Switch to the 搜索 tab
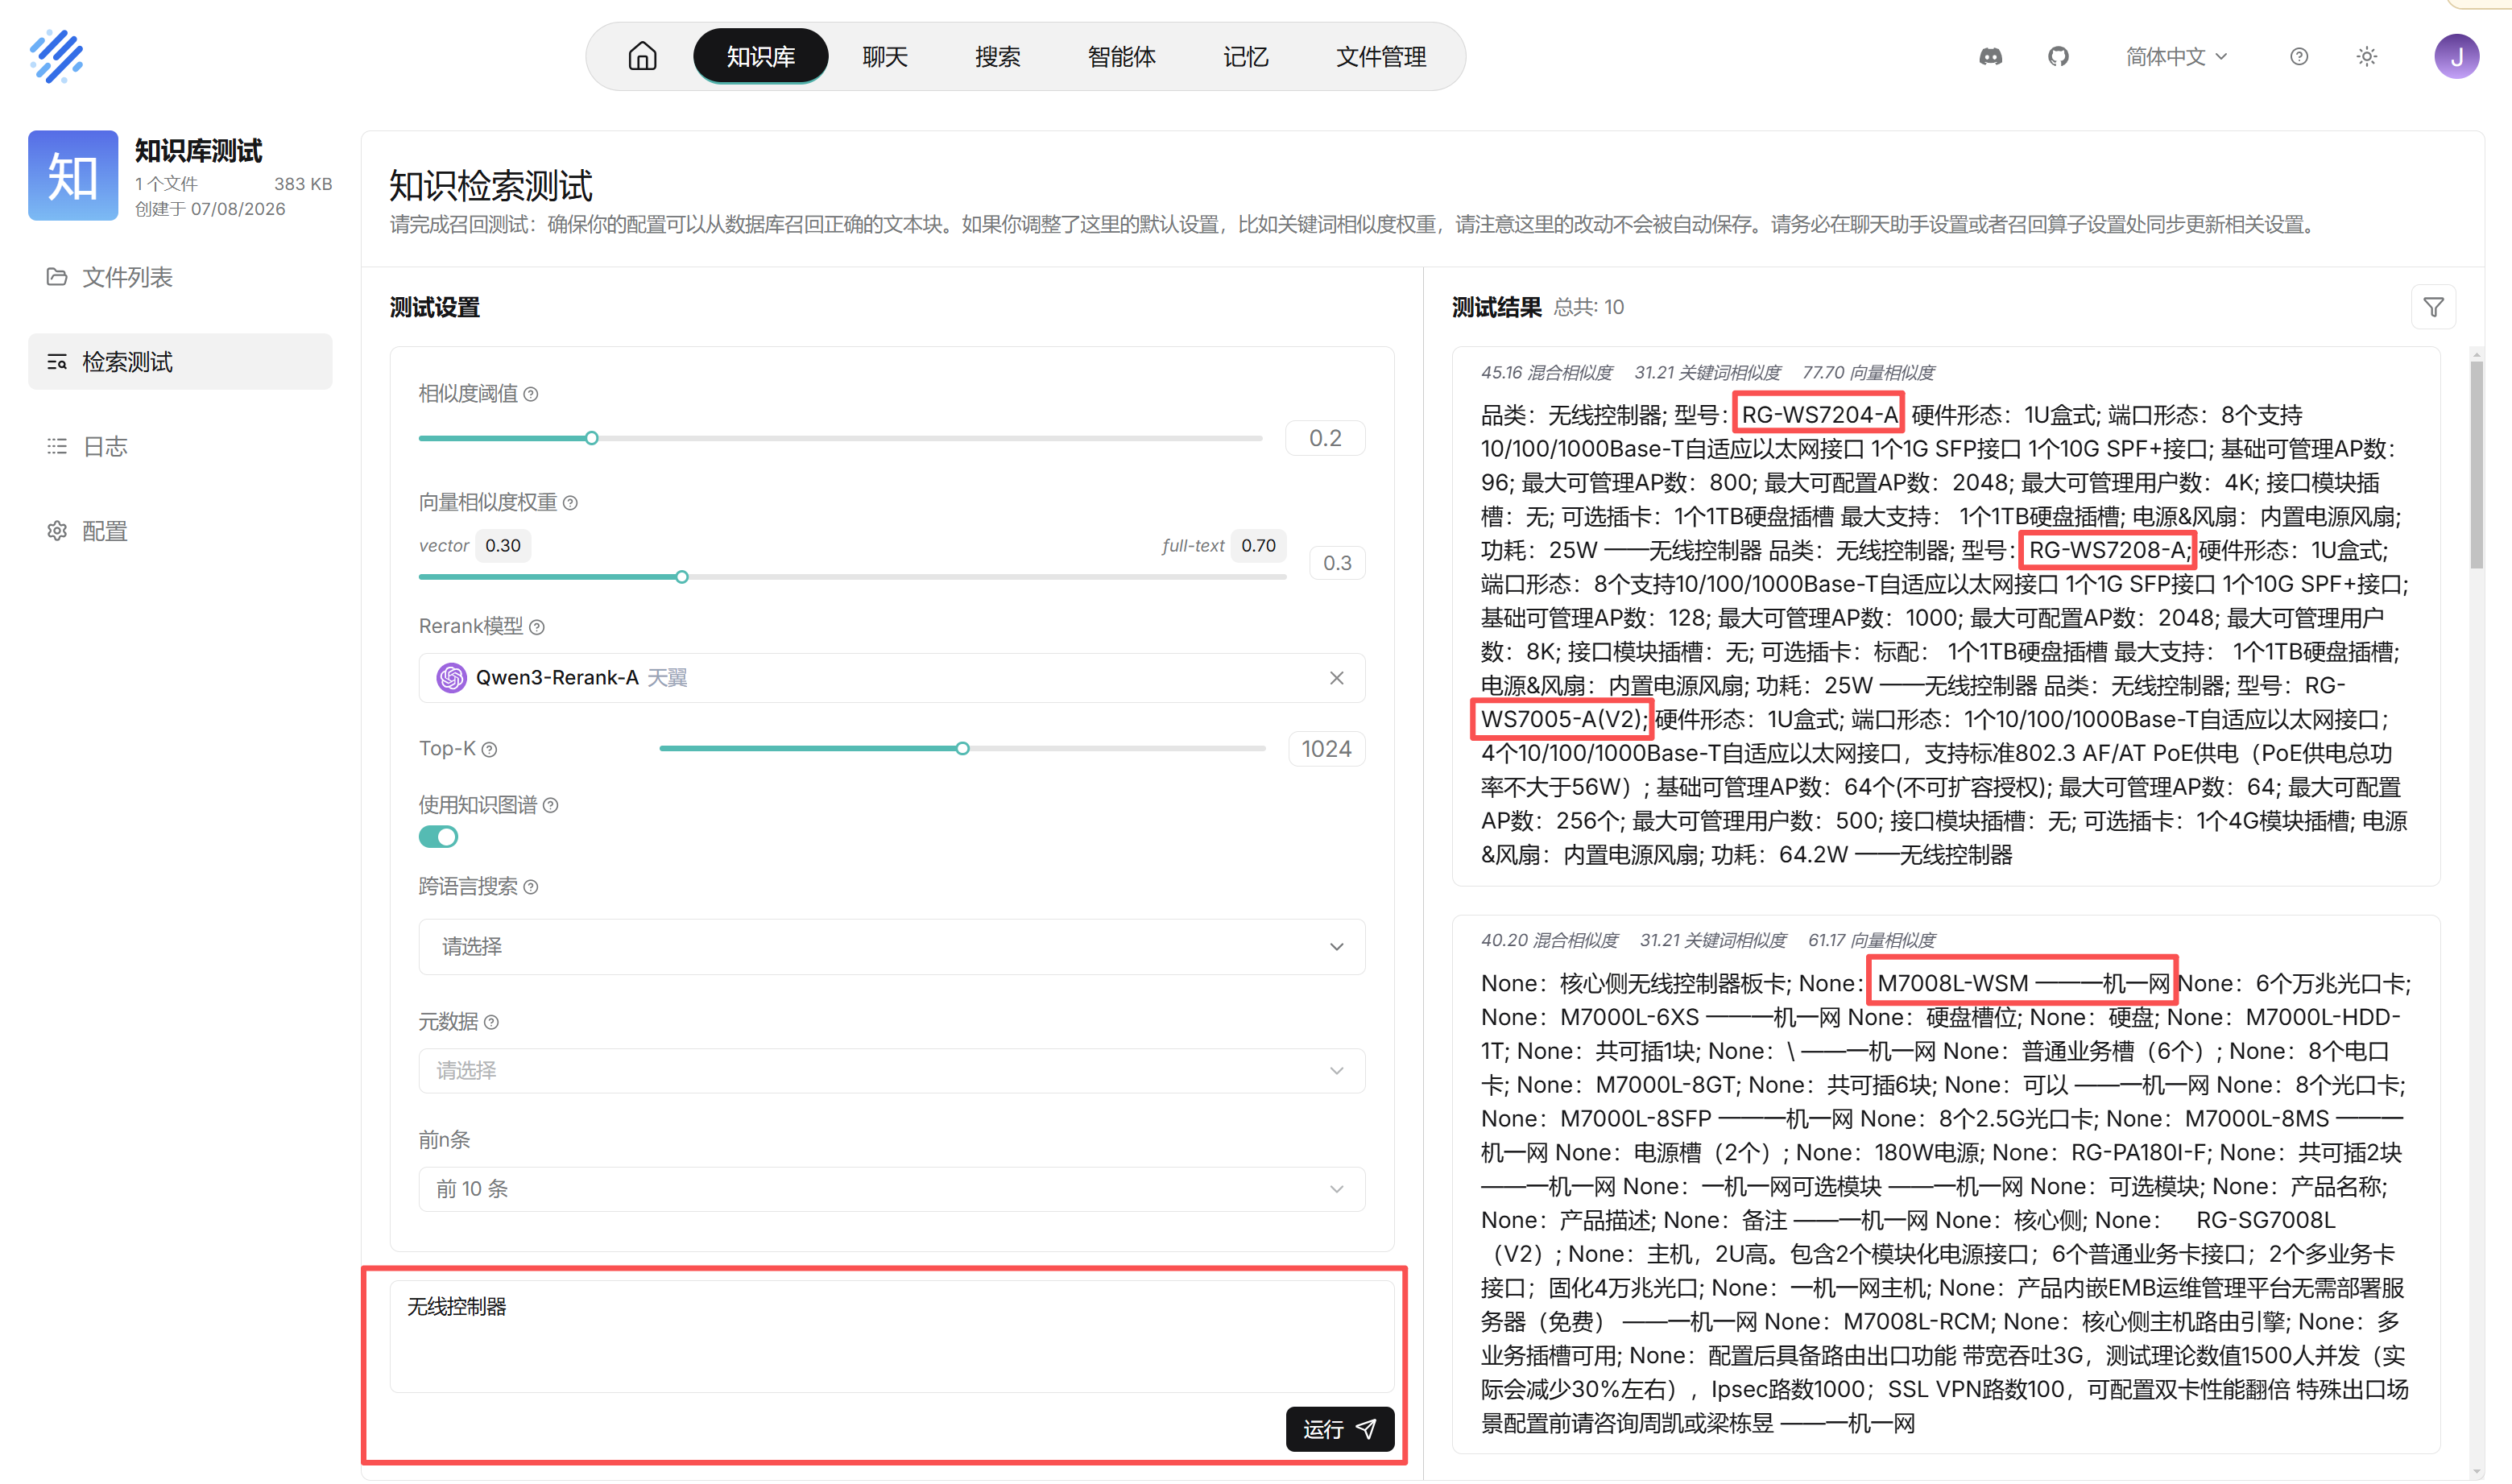 997,56
